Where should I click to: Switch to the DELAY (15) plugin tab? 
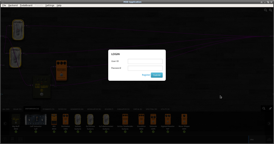[x=17, y=109]
